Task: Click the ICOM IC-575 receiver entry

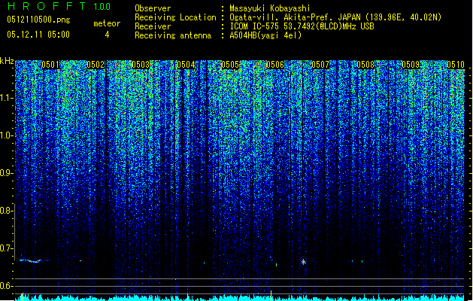Action: (302, 26)
